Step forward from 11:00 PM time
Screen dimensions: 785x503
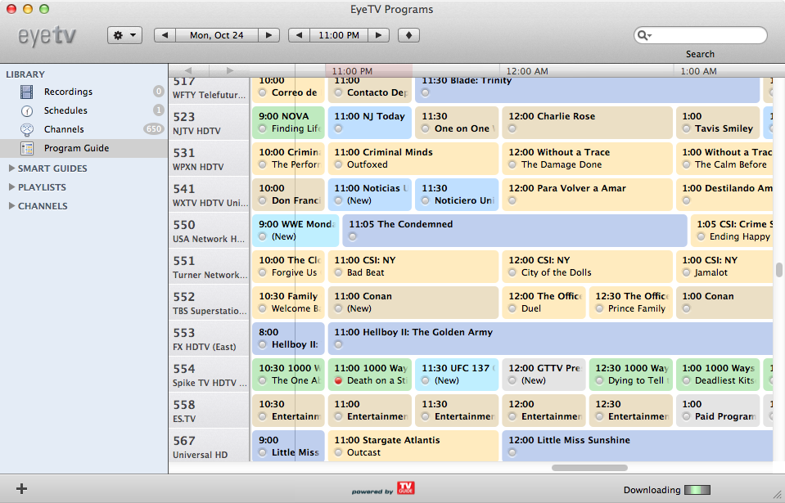pos(378,36)
